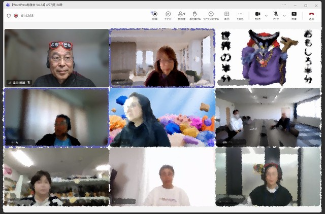Click the meeting timer display
Image resolution: width=325 pixels, height=214 pixels.
tap(27, 16)
